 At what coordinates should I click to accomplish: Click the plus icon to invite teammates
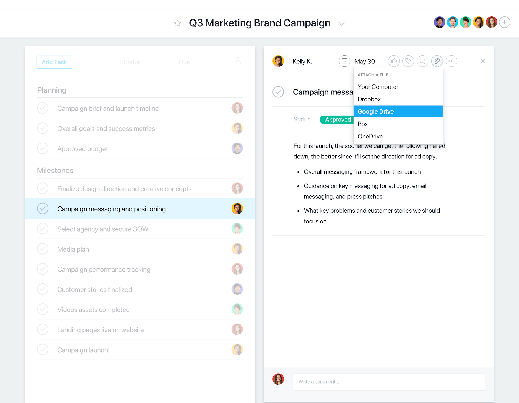504,22
